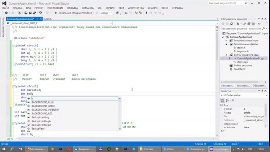This screenshot has width=270, height=152.
Task: Open the ВИД menu
Action: [28, 8]
